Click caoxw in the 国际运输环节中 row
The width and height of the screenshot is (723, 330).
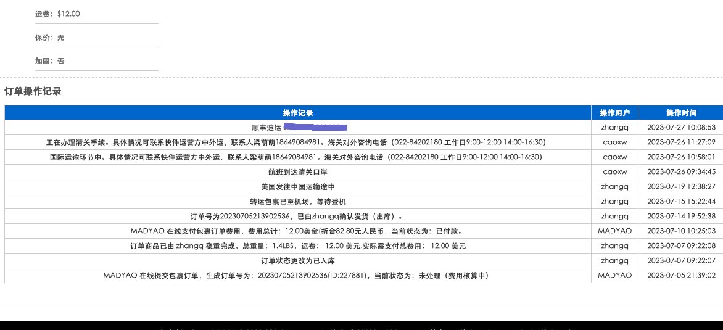coord(614,157)
